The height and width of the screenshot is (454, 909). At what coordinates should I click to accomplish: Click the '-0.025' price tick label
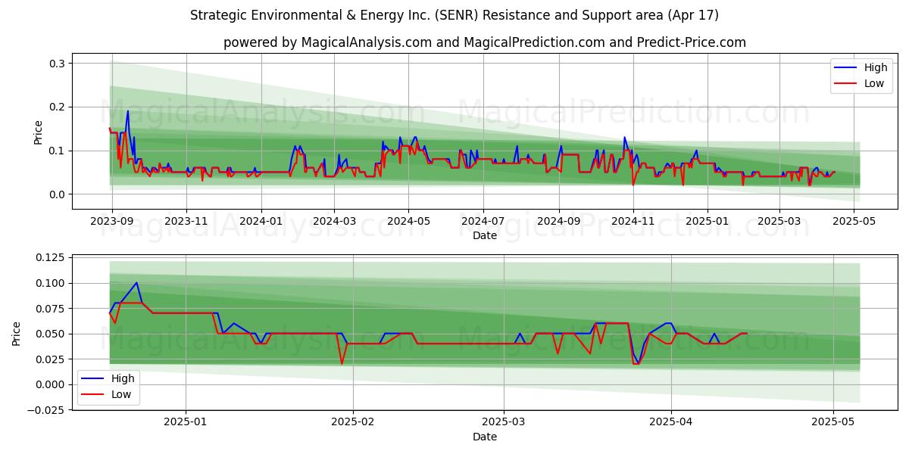[x=48, y=410]
